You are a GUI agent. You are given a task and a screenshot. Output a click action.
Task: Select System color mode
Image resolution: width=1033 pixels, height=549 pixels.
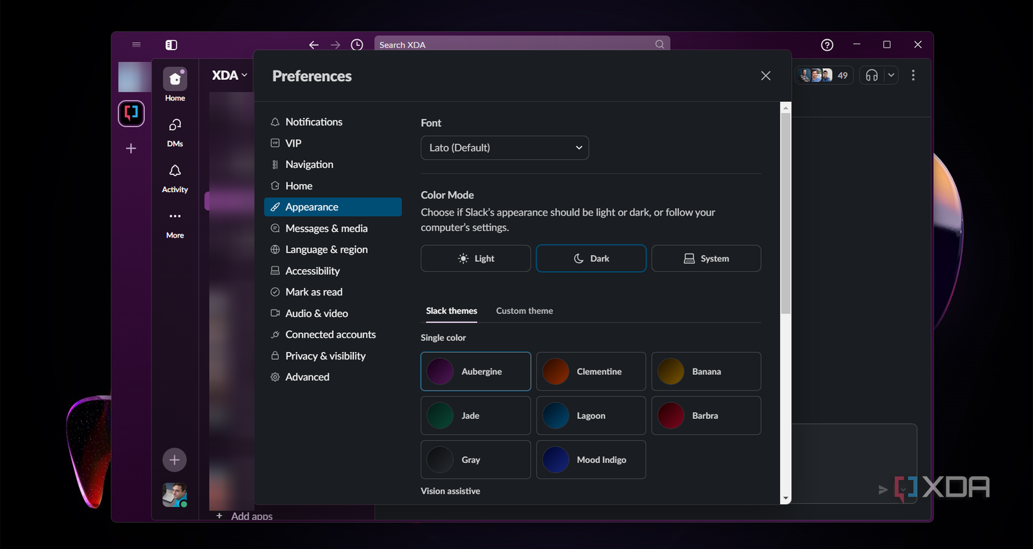706,258
